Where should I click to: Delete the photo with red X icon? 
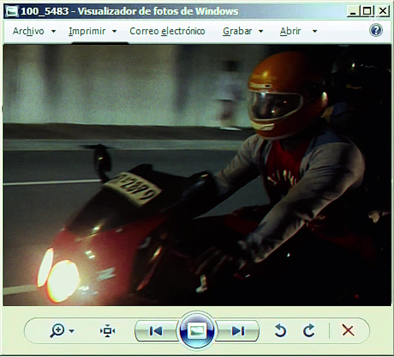[x=348, y=330]
